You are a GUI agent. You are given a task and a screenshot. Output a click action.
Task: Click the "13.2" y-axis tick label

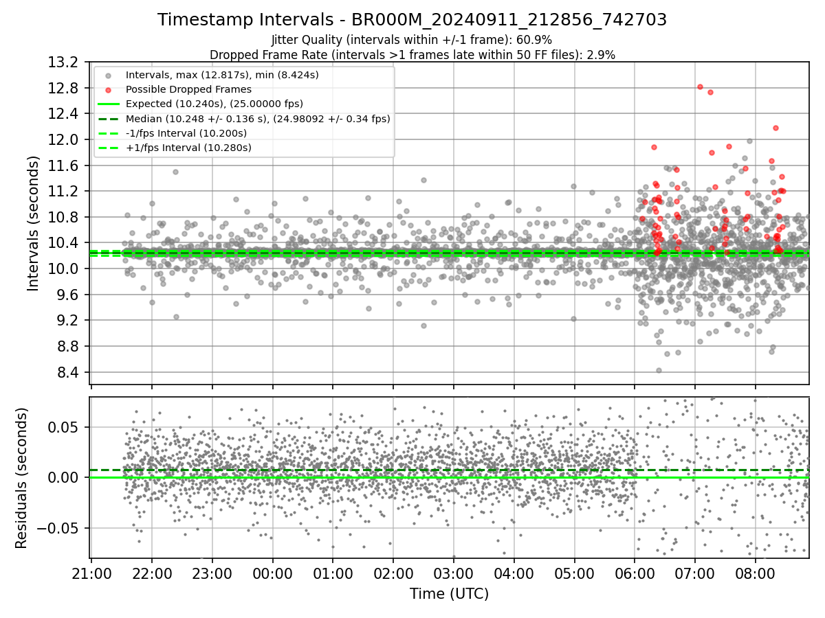click(63, 62)
